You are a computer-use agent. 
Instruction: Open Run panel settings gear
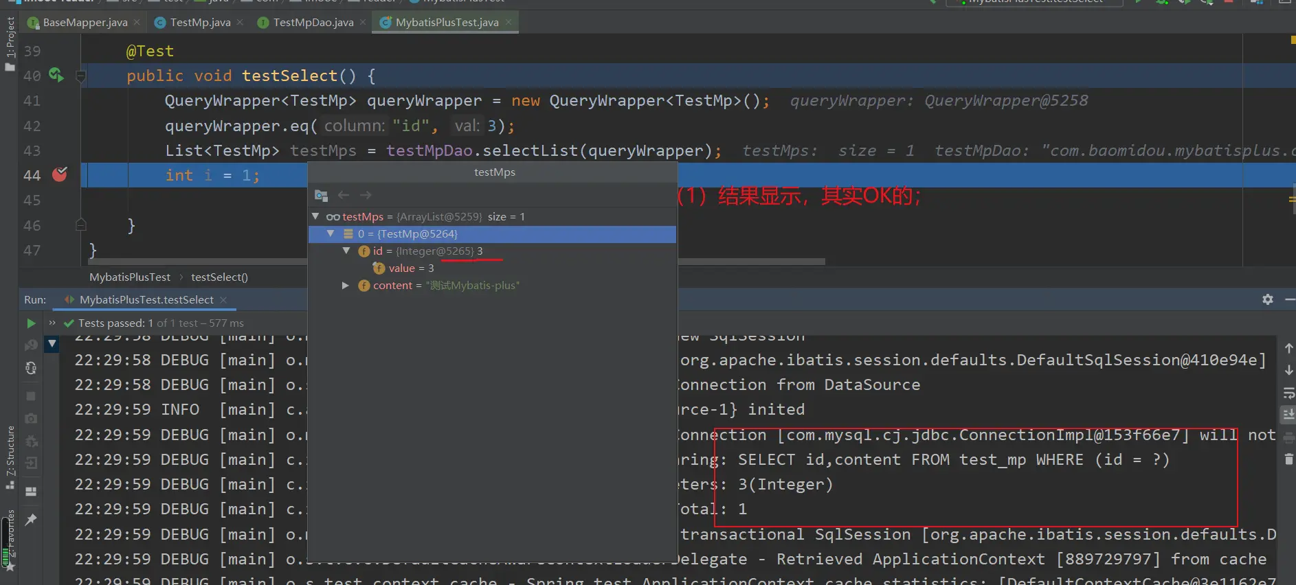tap(1267, 299)
